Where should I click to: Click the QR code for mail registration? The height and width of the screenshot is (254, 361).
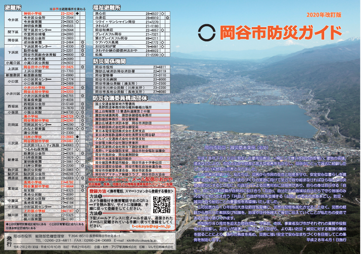pos(162,204)
